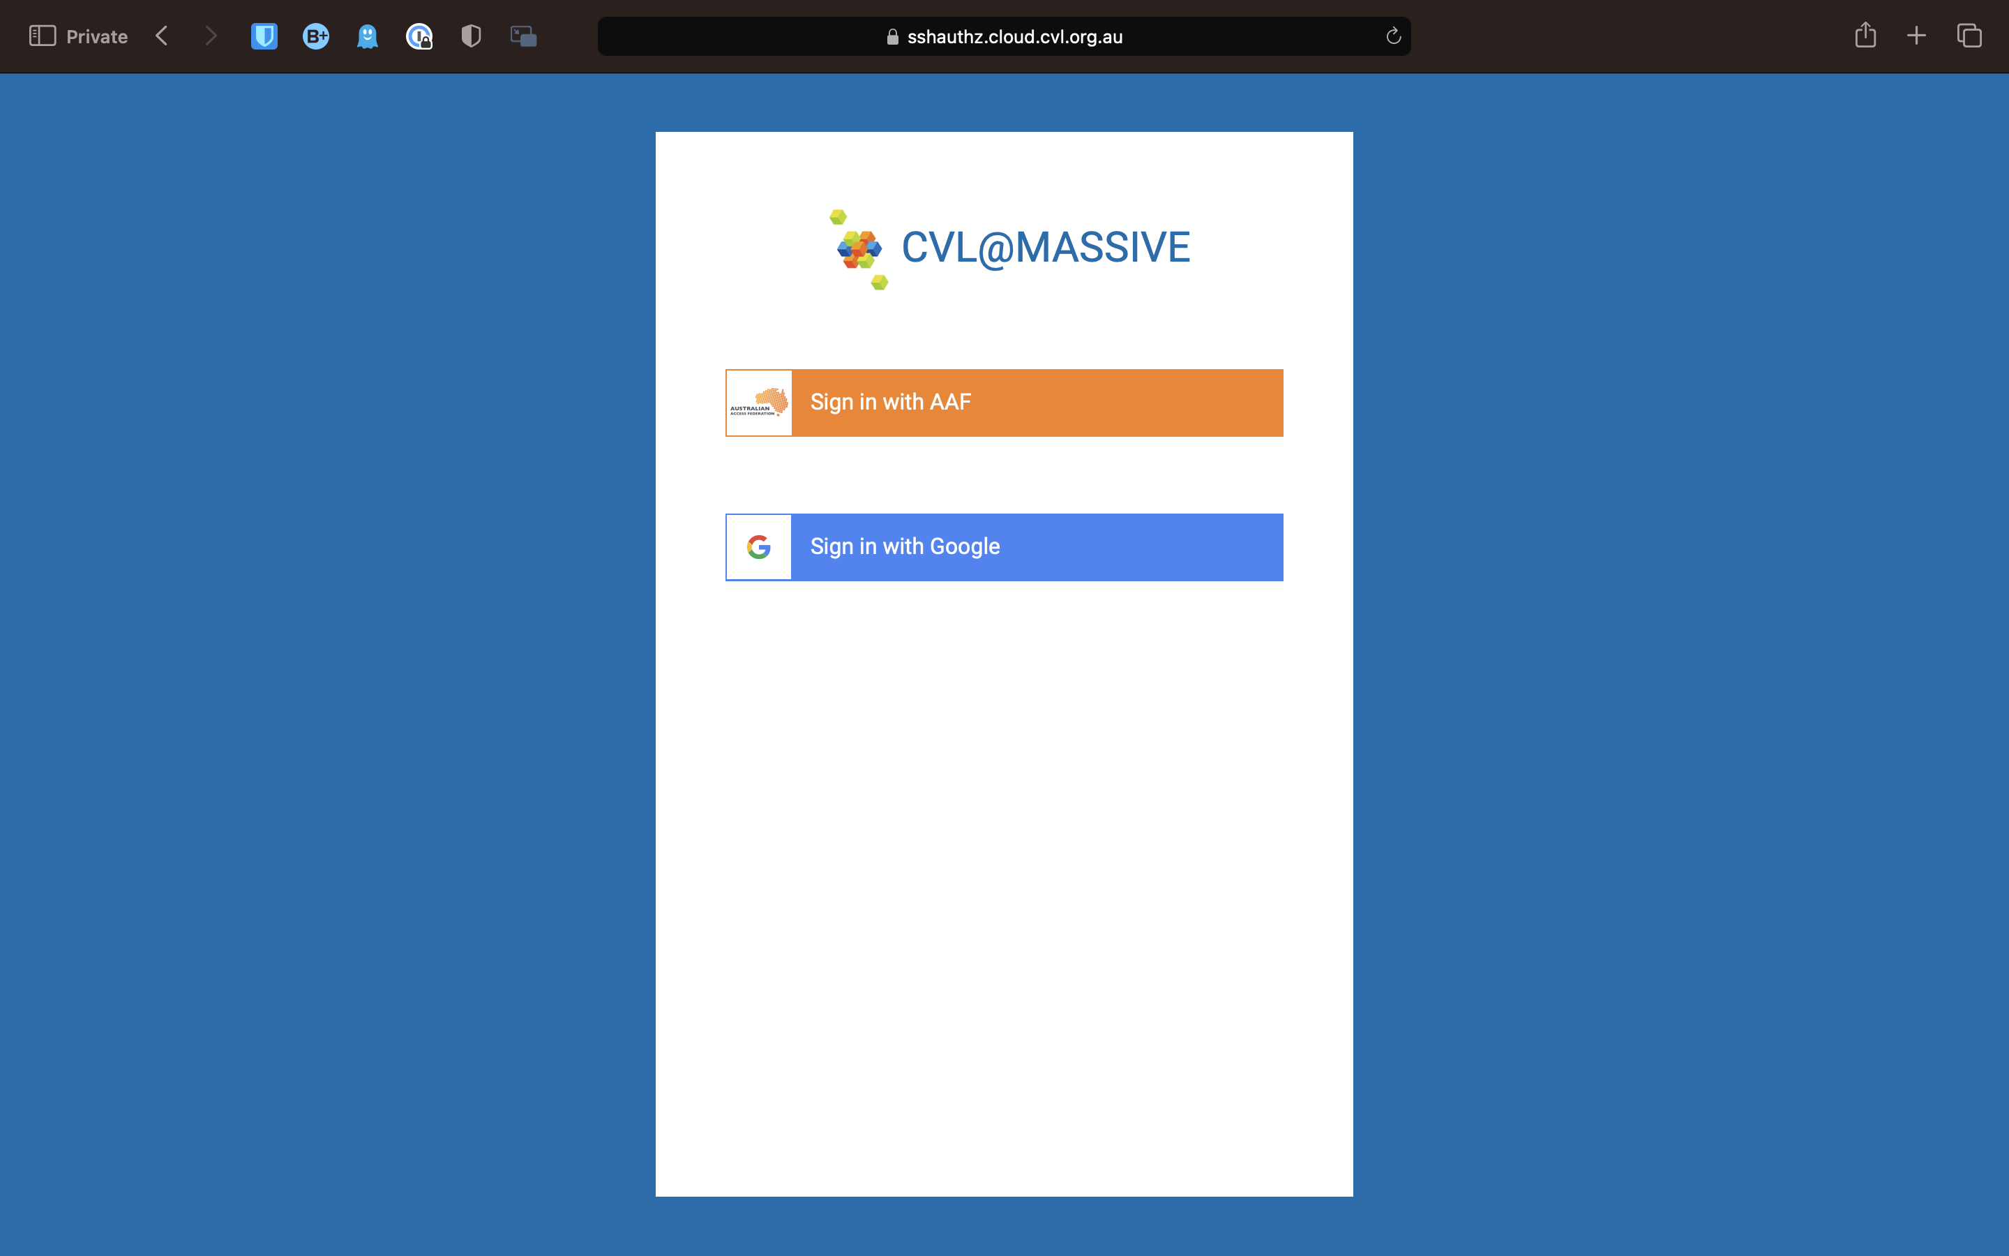Open new tab with plus icon

(x=1916, y=36)
